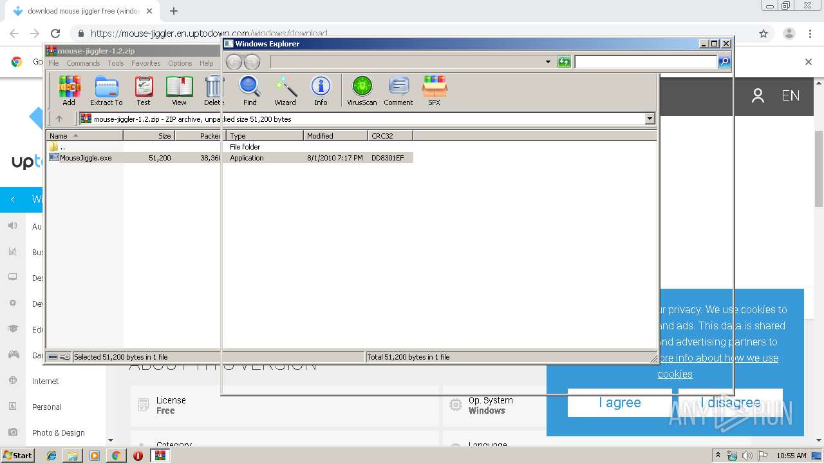
Task: Open WinRAR Options menu
Action: [180, 63]
